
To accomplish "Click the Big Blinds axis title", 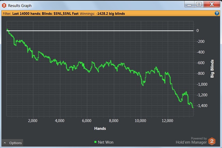I will (x=212, y=69).
